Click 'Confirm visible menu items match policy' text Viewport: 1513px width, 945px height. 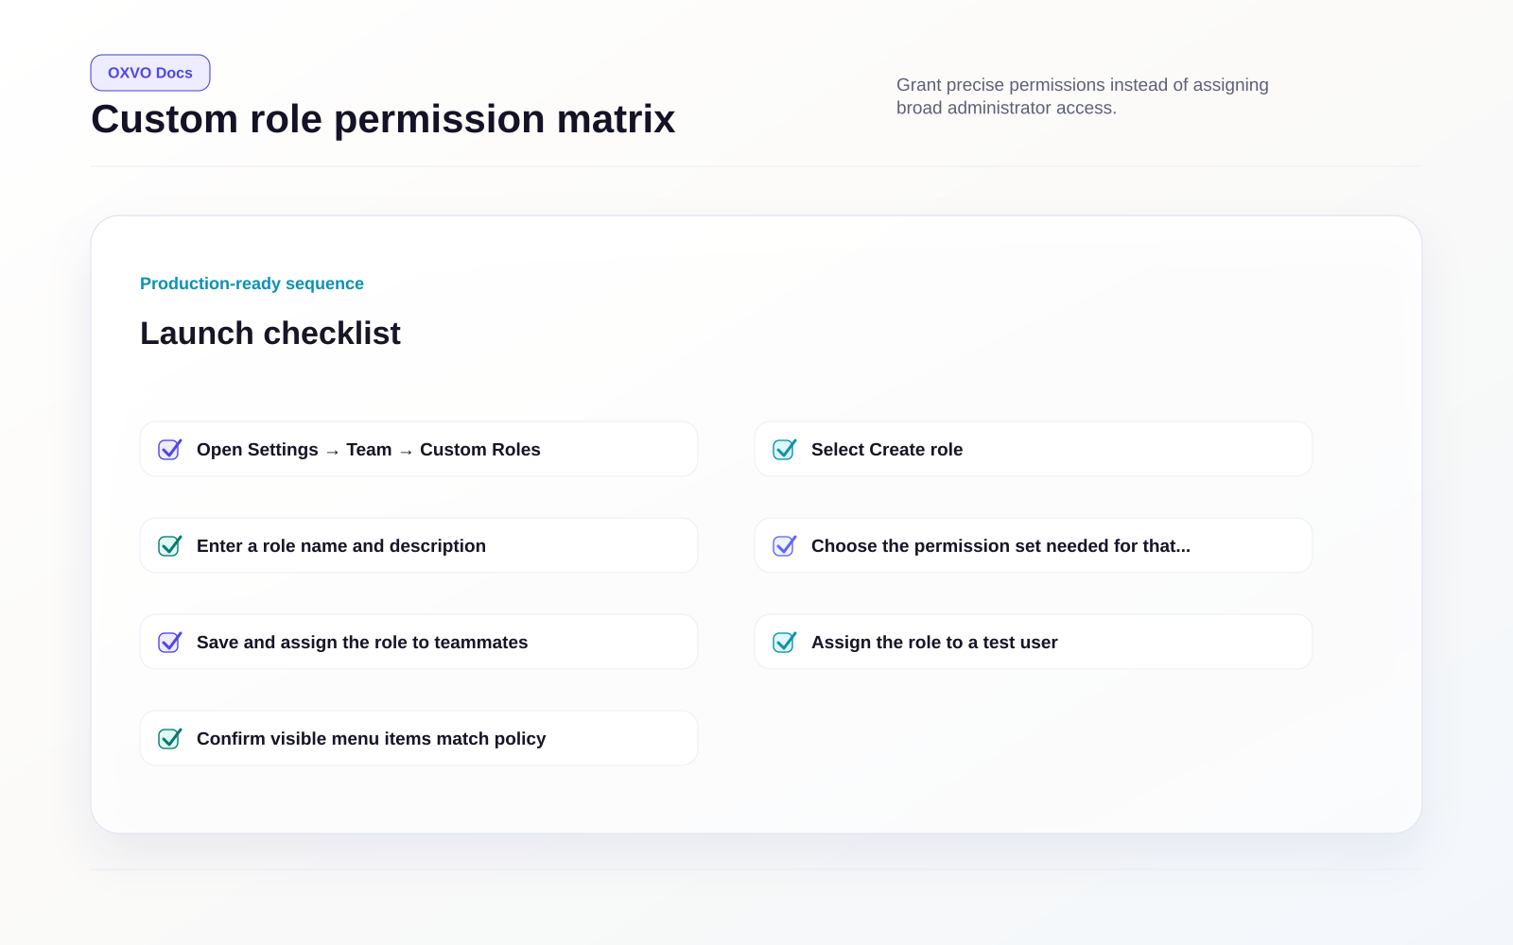pyautogui.click(x=372, y=739)
